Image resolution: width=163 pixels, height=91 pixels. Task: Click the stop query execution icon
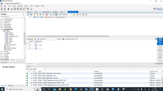(43, 15)
